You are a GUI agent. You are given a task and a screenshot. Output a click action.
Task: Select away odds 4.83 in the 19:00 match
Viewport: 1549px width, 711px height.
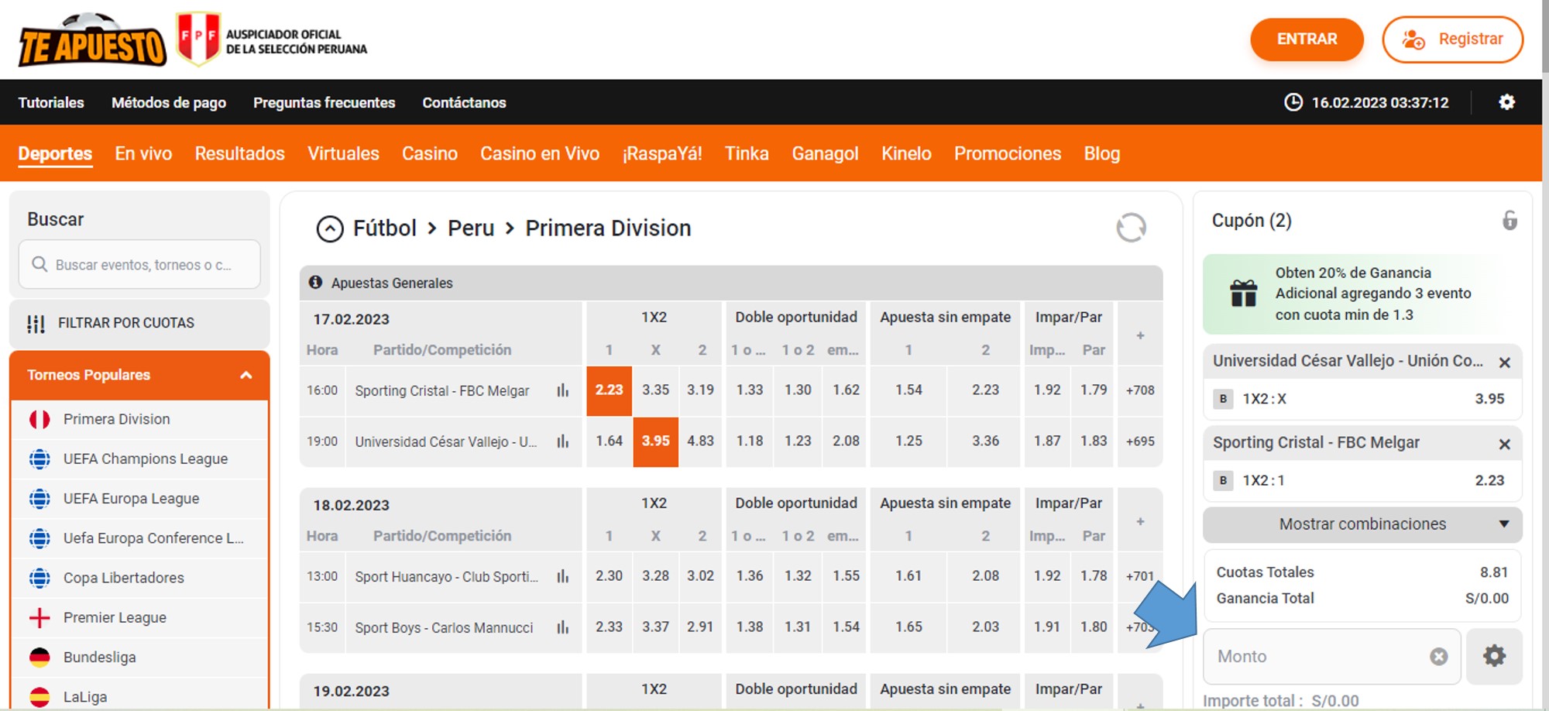point(701,441)
